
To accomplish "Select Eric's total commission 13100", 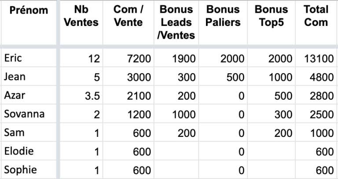I will tap(316, 58).
